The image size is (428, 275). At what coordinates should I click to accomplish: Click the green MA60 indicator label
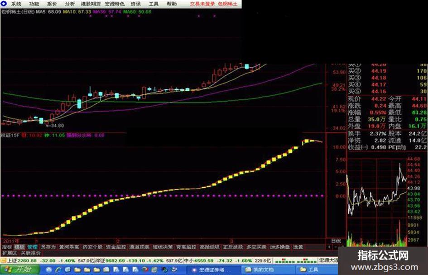point(137,12)
